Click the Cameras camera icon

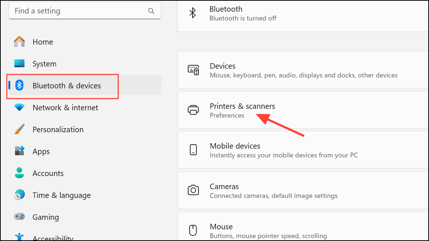193,190
